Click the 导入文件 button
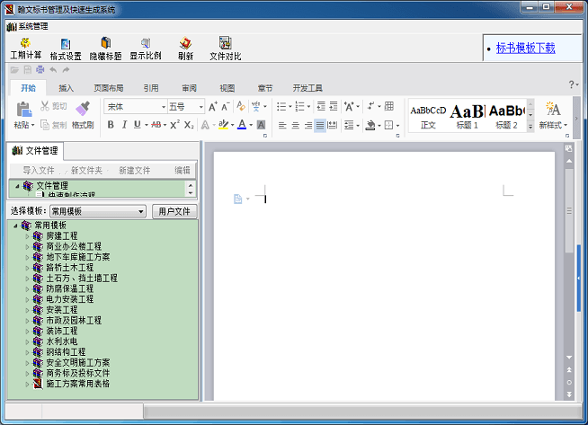Image resolution: width=588 pixels, height=425 pixels. (x=39, y=171)
